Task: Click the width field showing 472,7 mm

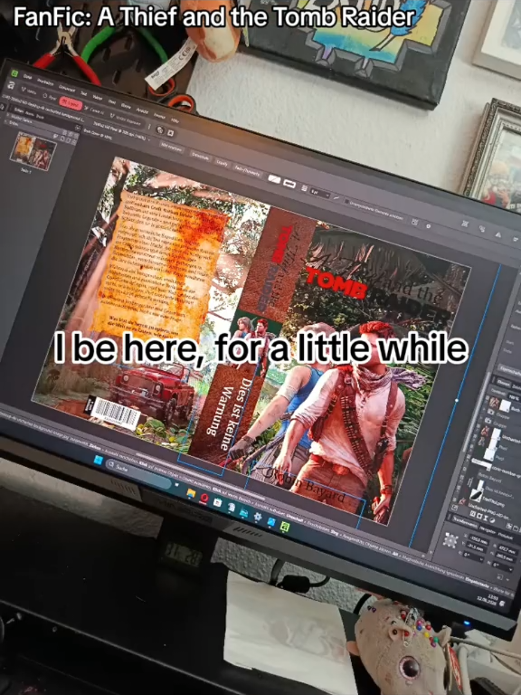Action: (x=507, y=550)
